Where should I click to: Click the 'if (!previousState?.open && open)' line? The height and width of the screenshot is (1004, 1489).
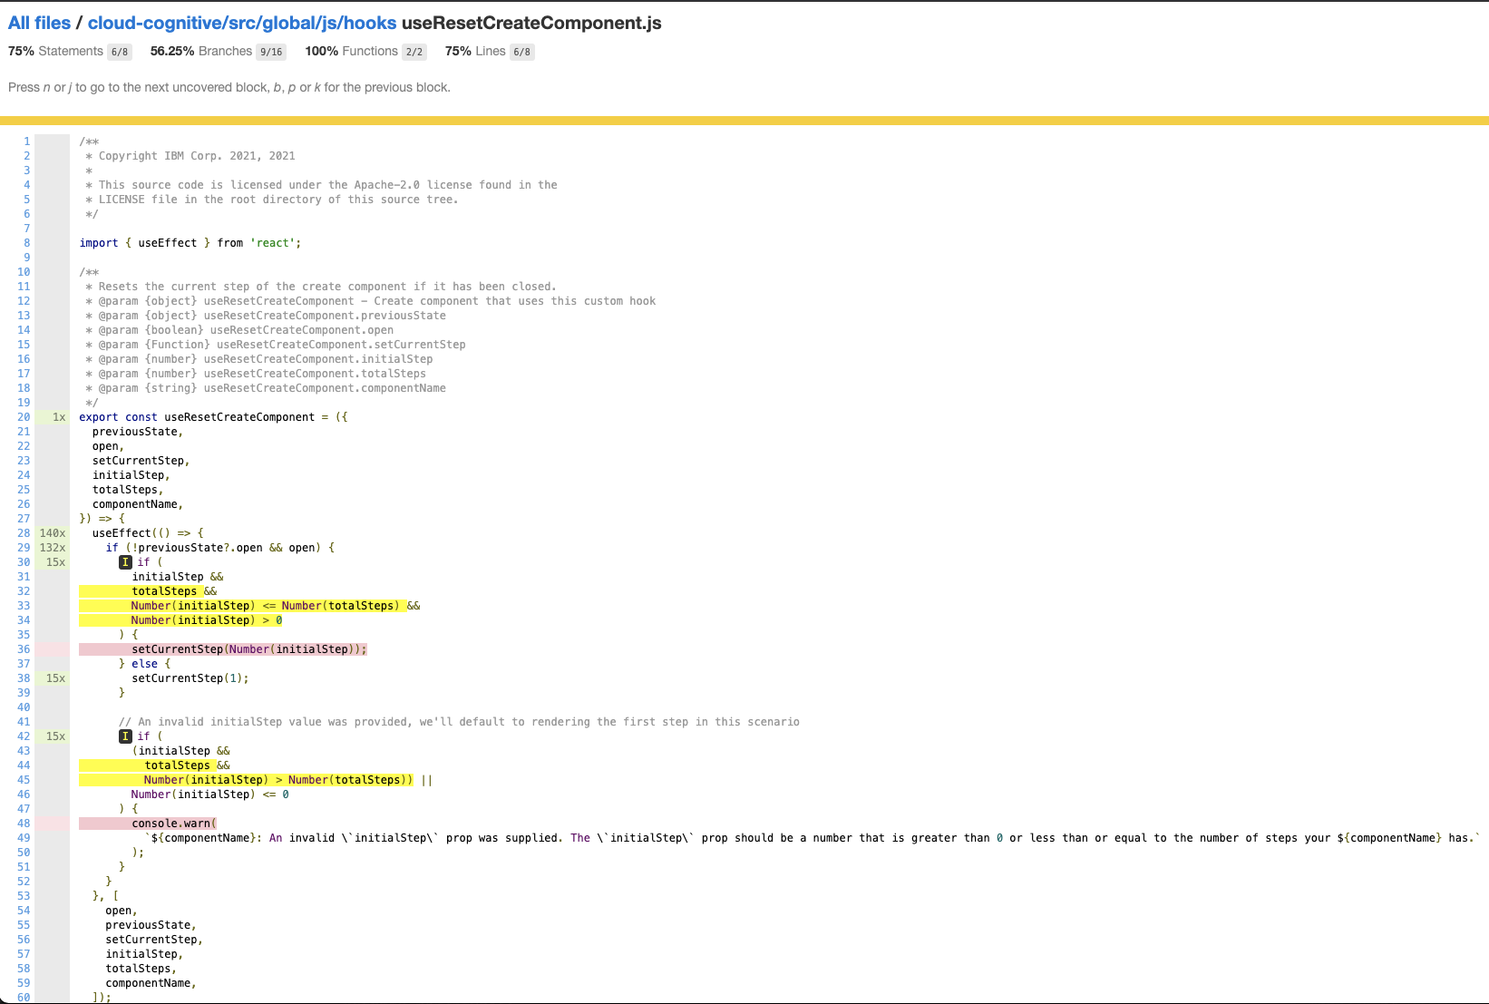pyautogui.click(x=220, y=548)
